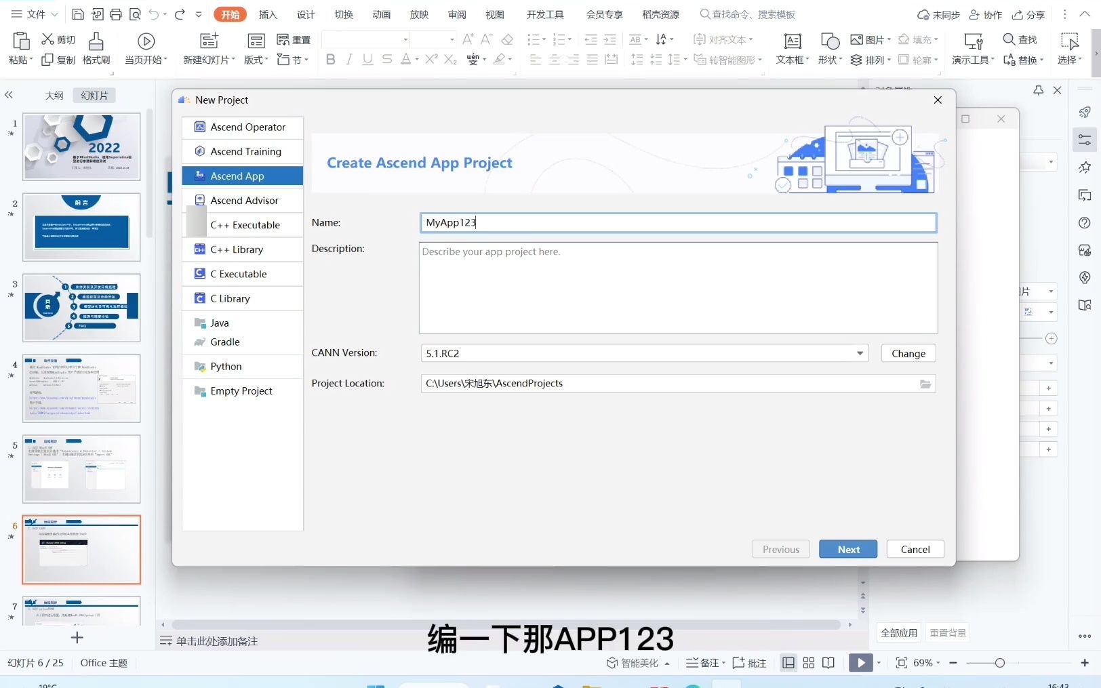Open the 文件 menu

[x=34, y=14]
